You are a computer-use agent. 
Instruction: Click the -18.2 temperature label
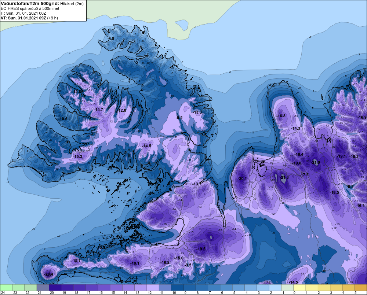[x=354, y=156]
